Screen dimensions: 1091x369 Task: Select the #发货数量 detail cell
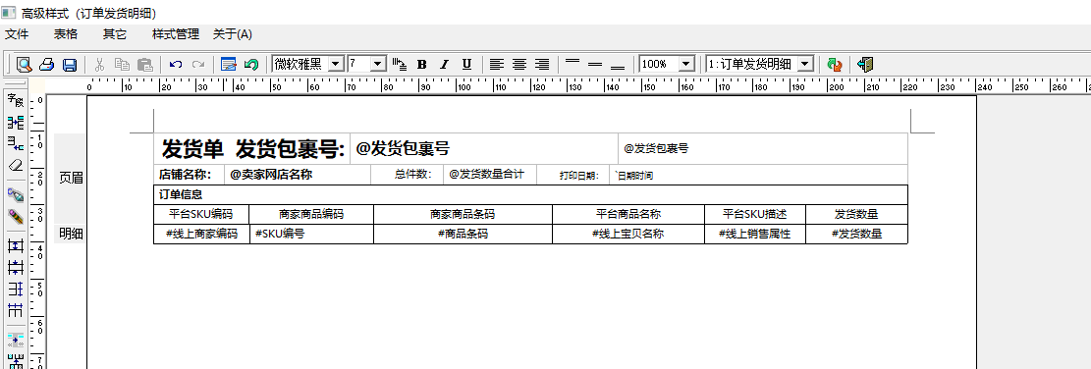point(856,235)
